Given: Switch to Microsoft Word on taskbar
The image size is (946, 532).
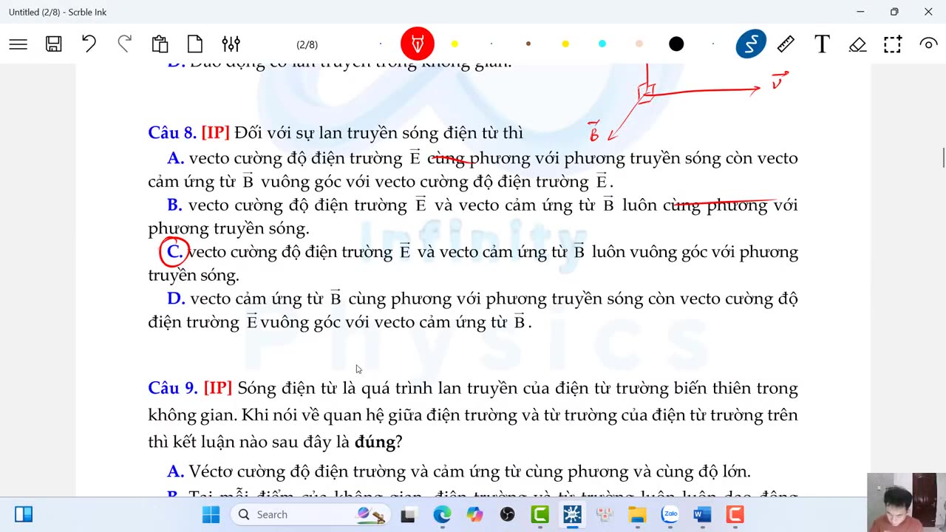Looking at the screenshot, I should tap(702, 514).
